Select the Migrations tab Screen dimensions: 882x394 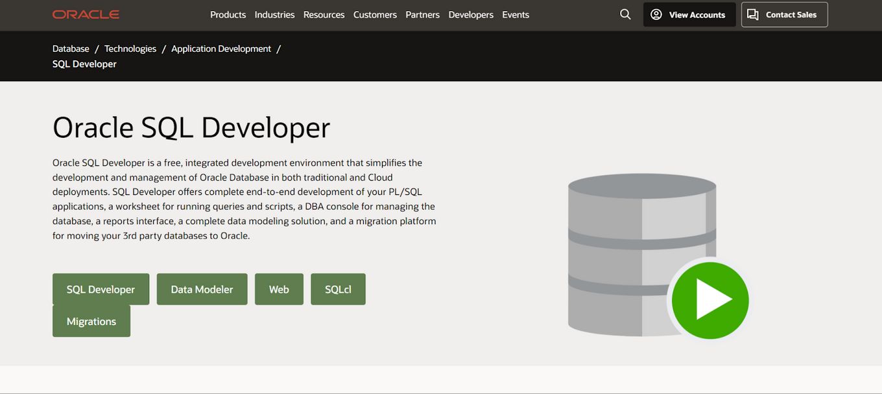tap(91, 321)
